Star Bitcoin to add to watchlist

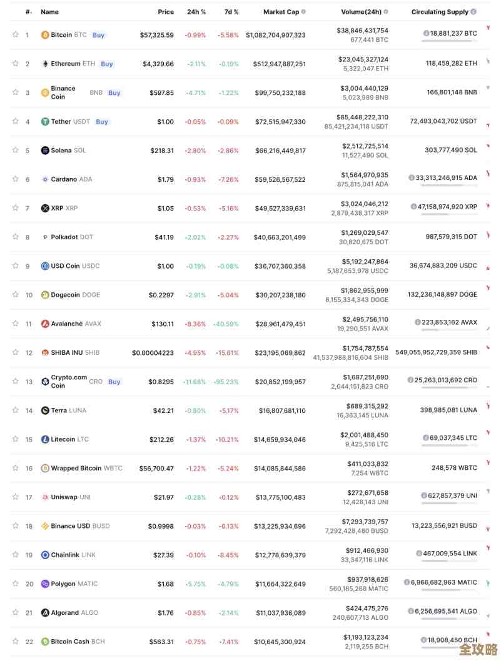(15, 35)
